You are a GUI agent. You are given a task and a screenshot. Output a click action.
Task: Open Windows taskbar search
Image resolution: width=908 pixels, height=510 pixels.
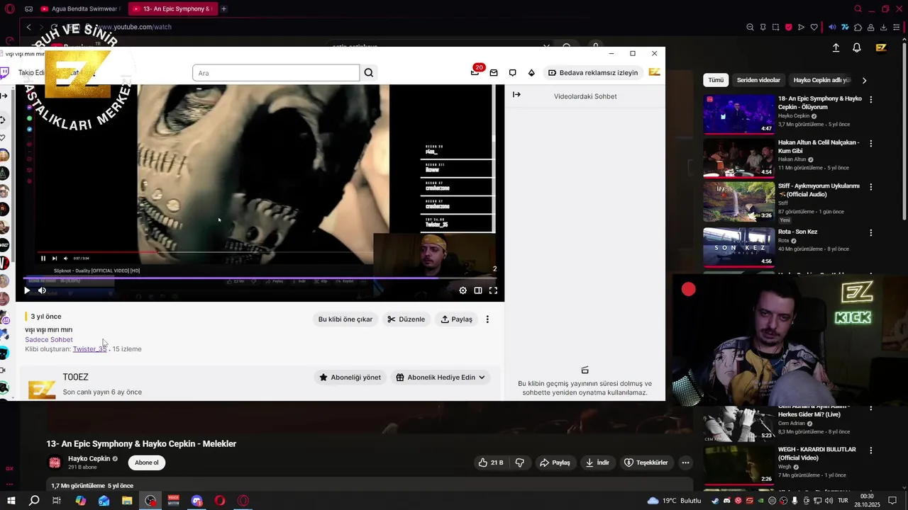point(34,501)
